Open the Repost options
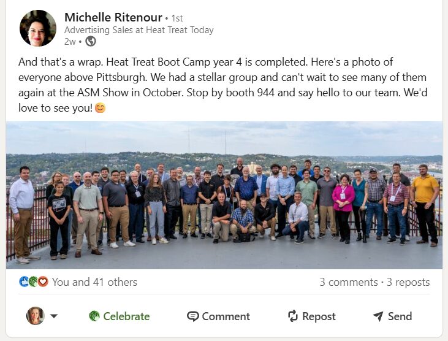Image resolution: width=448 pixels, height=341 pixels. 312,316
